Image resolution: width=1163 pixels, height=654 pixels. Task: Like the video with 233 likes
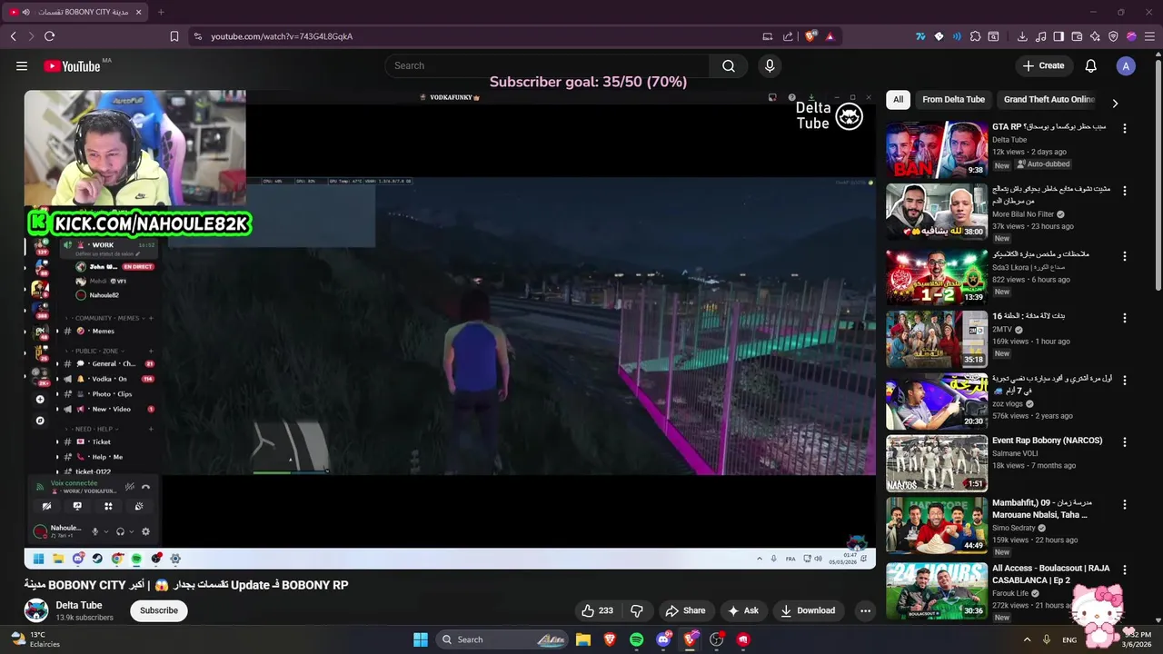coord(598,610)
